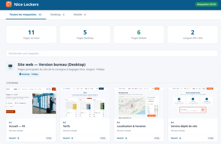Click the 11 Pages au total card

(31, 35)
